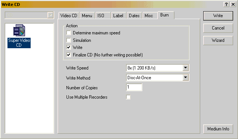Select the Super Video CD compilation icon
Image resolution: width=238 pixels, height=139 pixels.
click(19, 30)
